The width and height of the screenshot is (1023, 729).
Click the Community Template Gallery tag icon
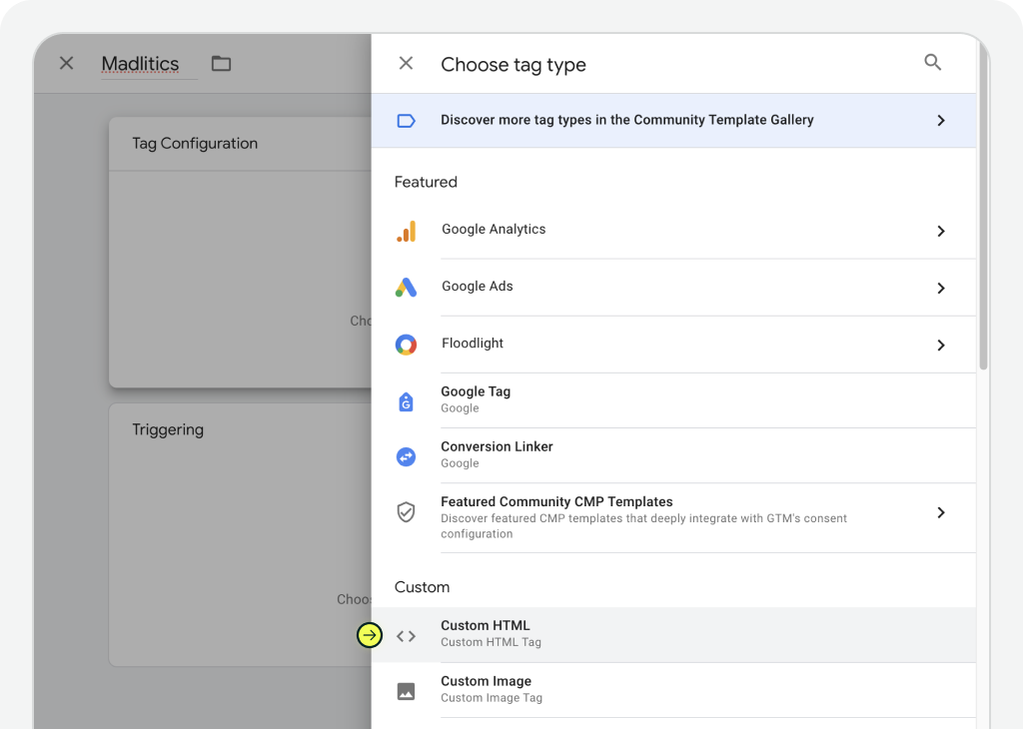[x=406, y=121]
